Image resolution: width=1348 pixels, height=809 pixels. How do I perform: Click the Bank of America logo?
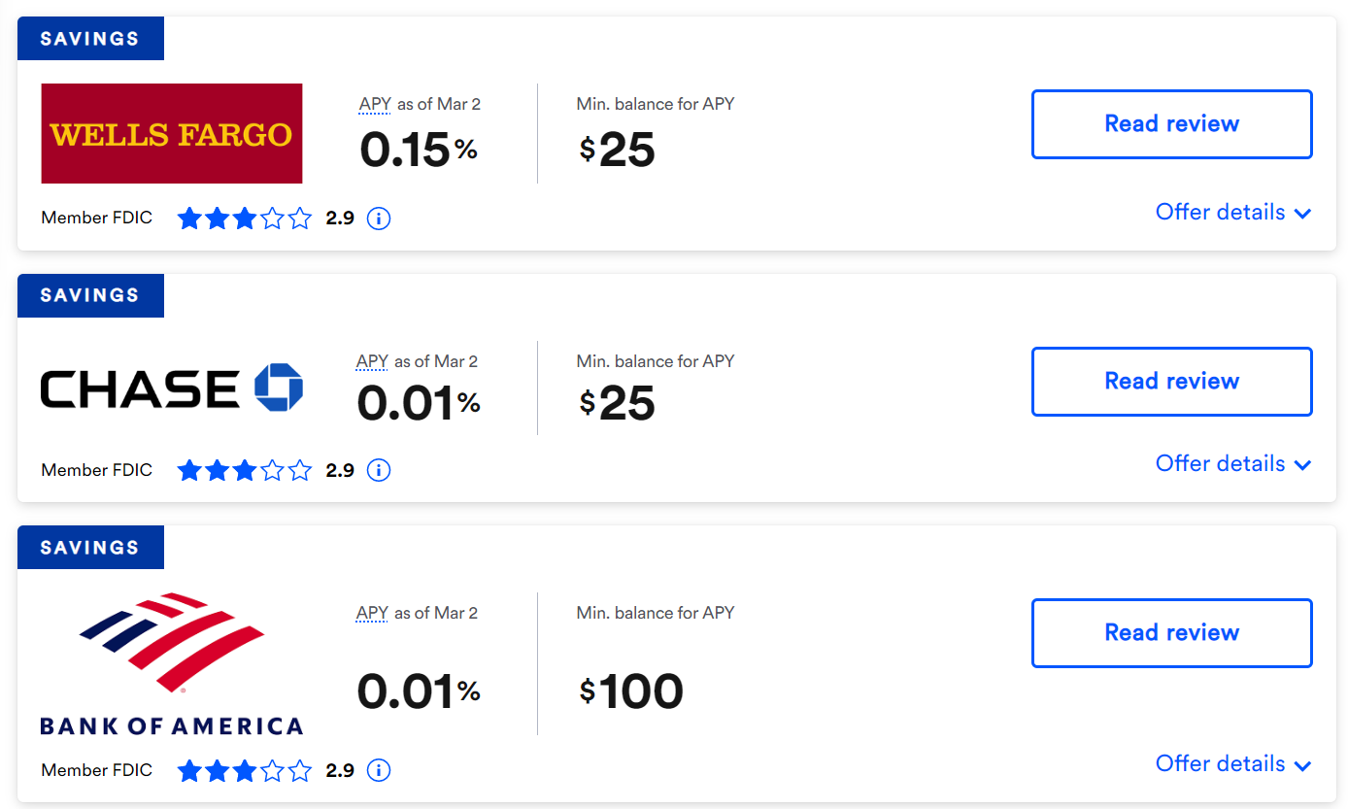coord(172,663)
